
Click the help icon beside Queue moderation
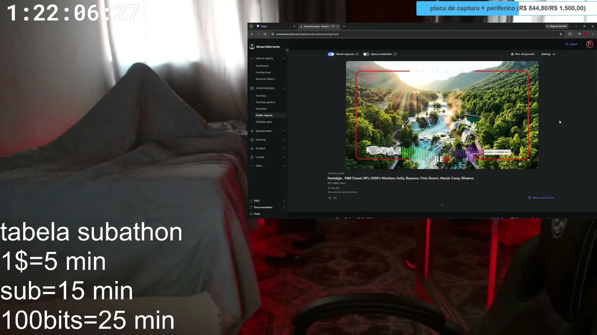395,54
